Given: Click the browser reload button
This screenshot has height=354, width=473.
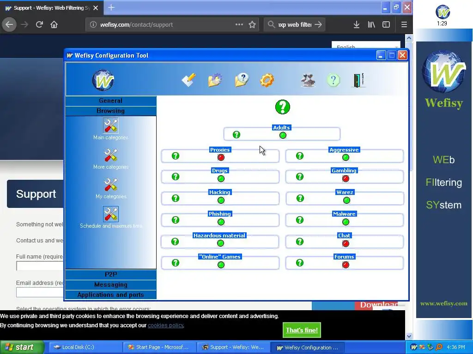Looking at the screenshot, I should [40, 24].
